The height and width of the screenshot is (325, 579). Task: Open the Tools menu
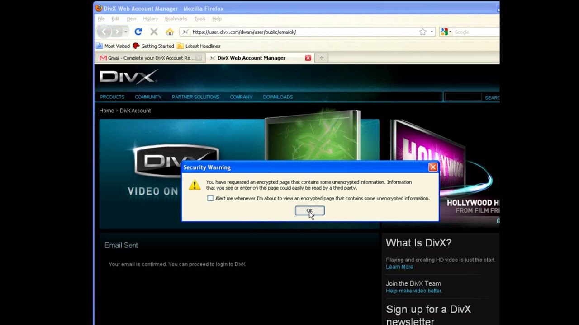click(200, 19)
